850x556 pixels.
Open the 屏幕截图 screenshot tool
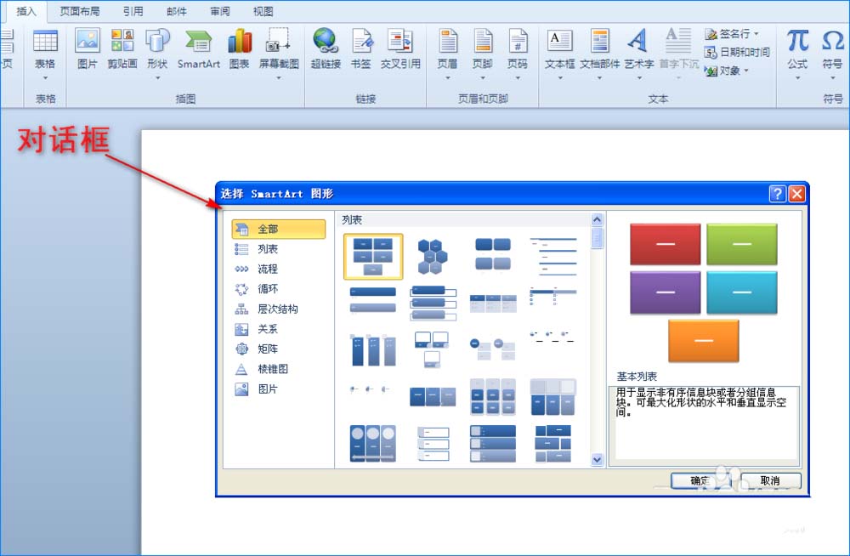pos(279,54)
